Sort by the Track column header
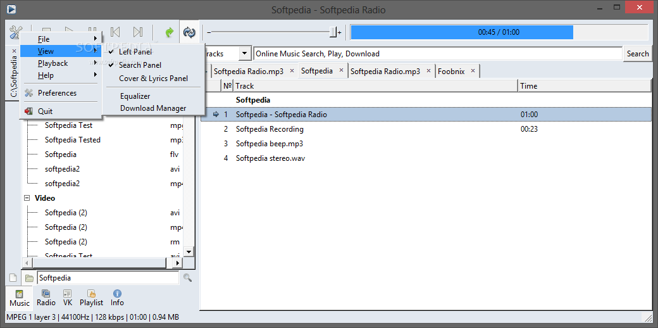This screenshot has height=328, width=658. 376,86
